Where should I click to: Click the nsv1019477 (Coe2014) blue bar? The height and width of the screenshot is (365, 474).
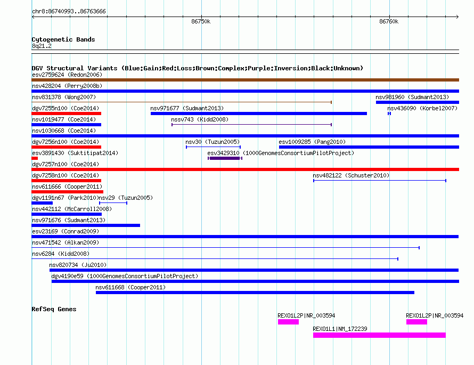(66, 125)
